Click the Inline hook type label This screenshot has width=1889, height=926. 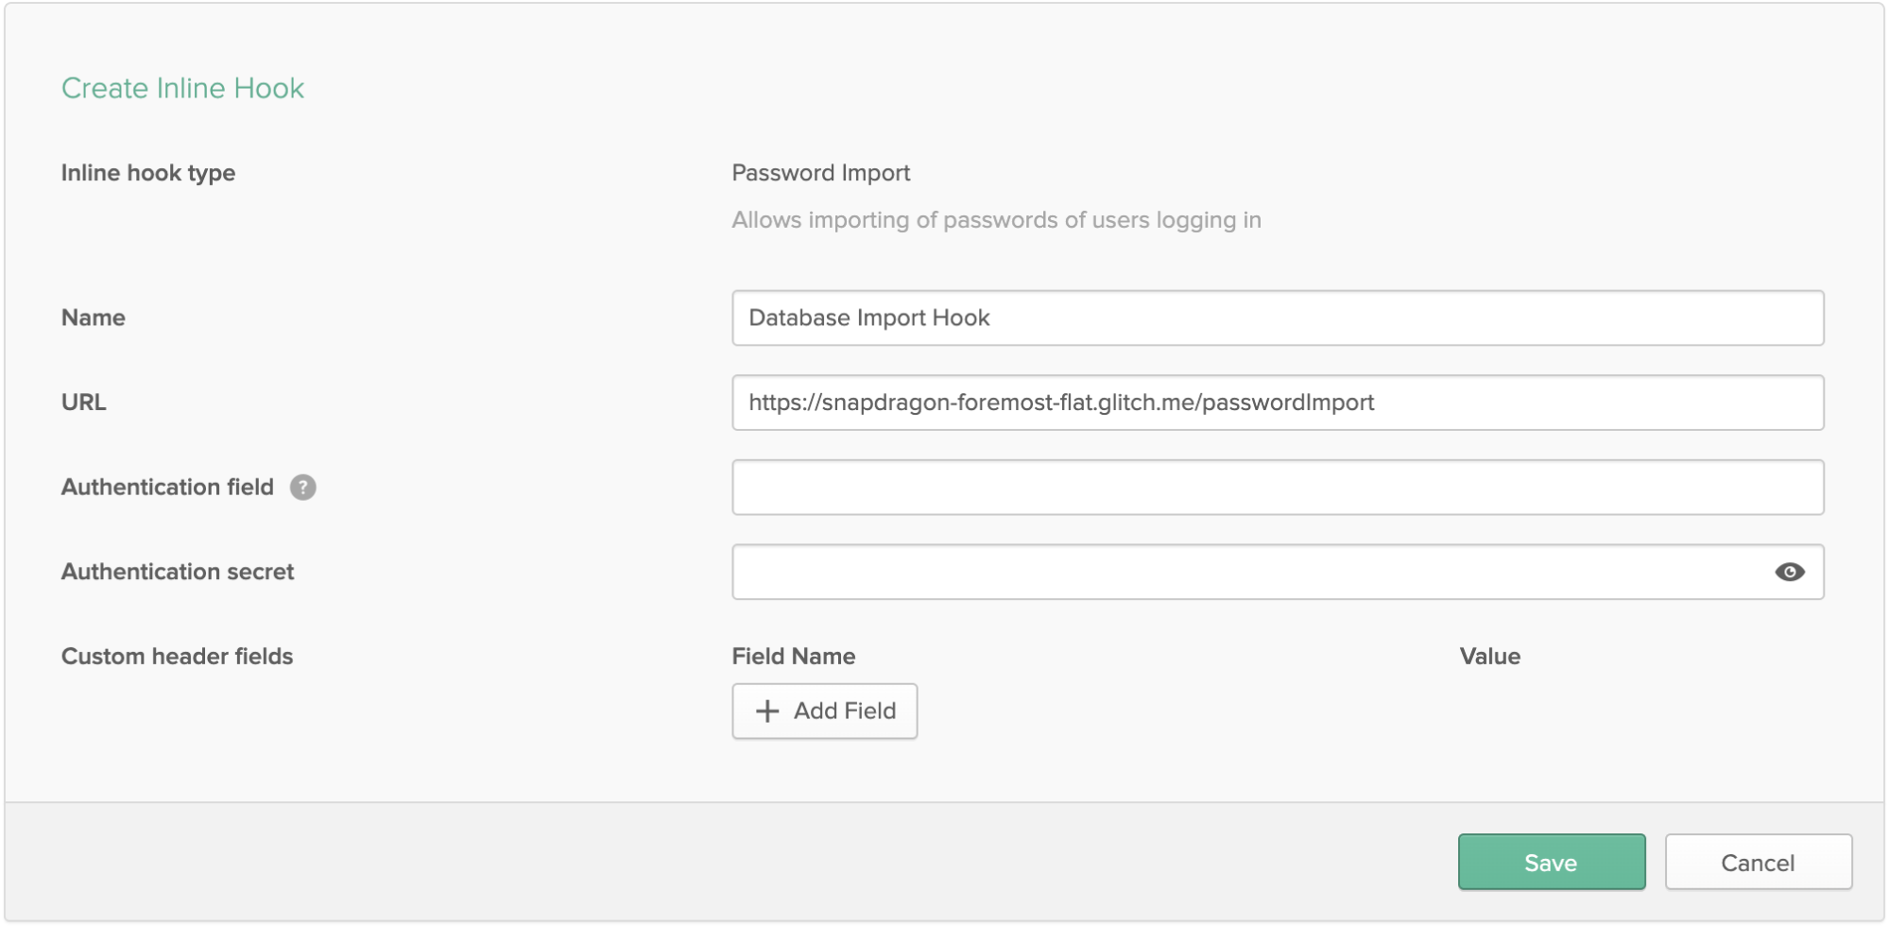(148, 173)
